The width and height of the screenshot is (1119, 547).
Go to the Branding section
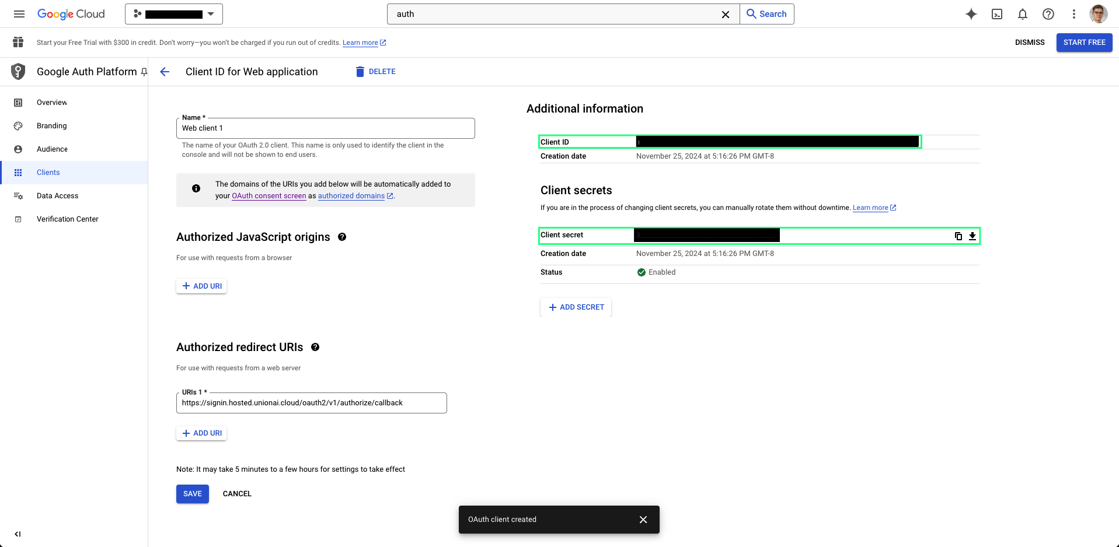click(x=53, y=125)
